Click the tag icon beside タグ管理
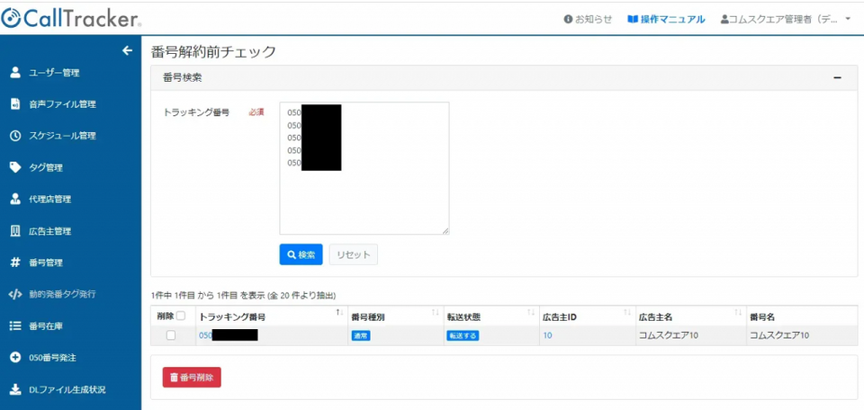The width and height of the screenshot is (864, 410). click(15, 167)
